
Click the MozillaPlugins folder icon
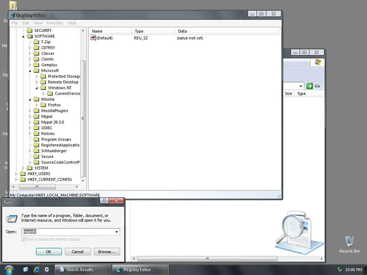coord(36,111)
